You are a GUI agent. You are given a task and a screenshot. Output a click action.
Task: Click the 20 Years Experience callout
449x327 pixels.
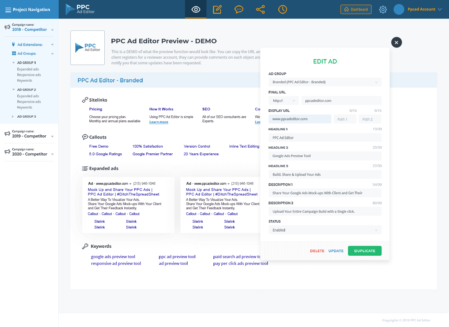(x=201, y=154)
